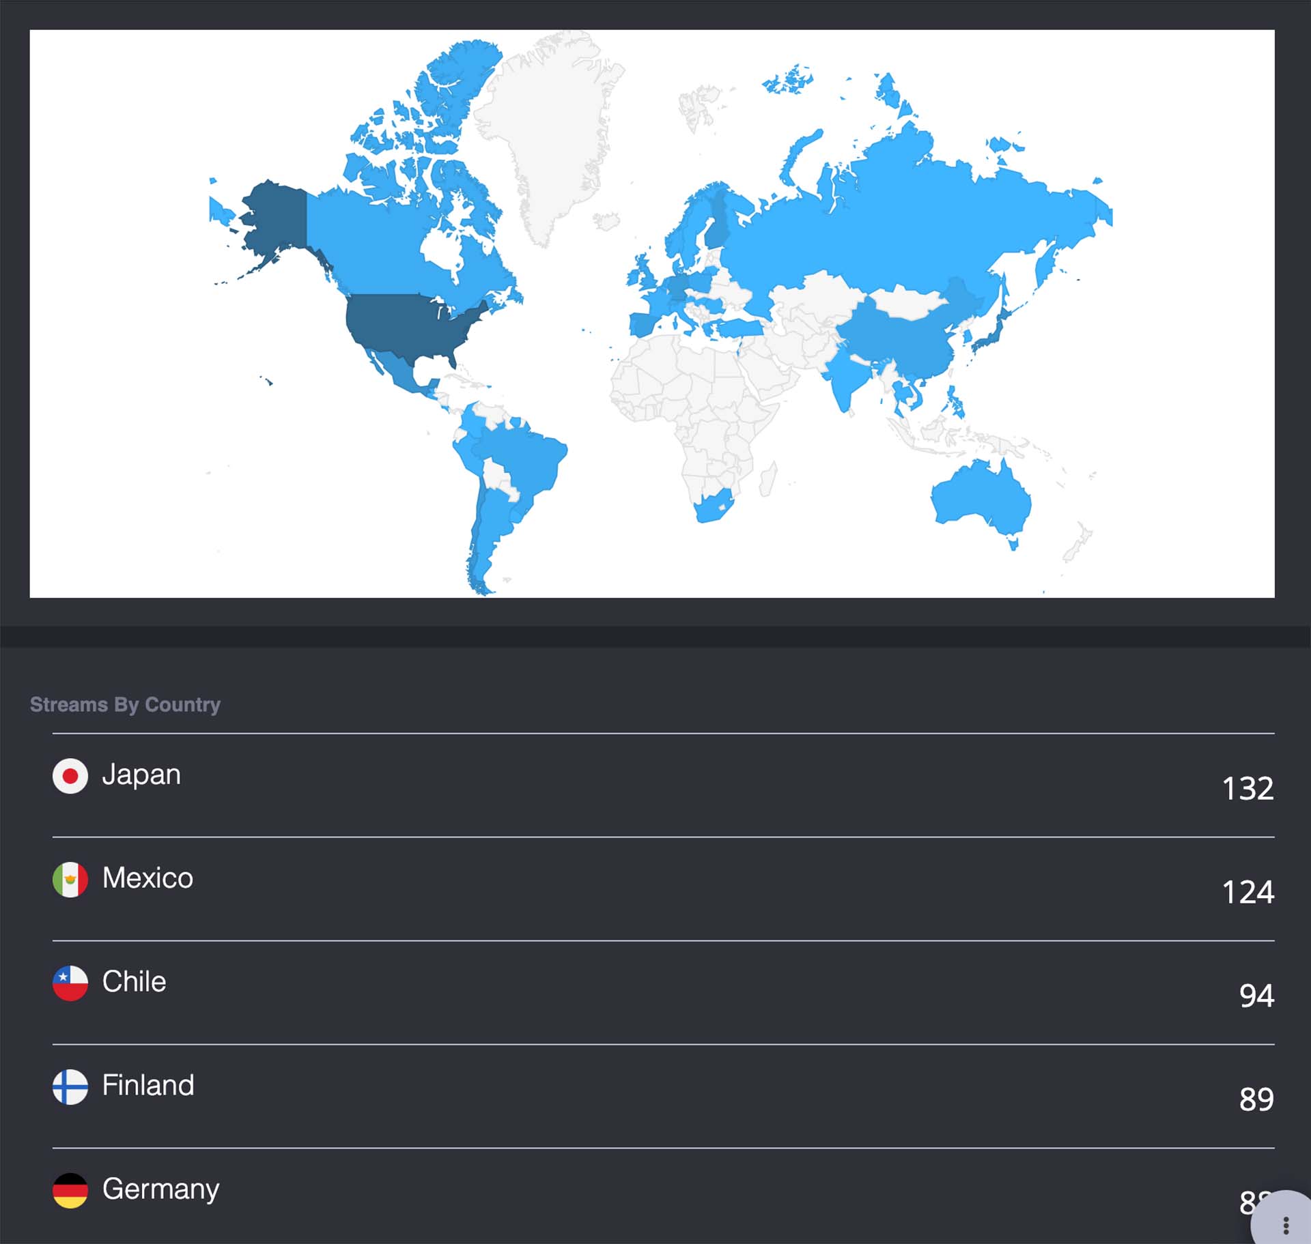Click the Japan flag icon
The image size is (1311, 1244).
[x=70, y=776]
